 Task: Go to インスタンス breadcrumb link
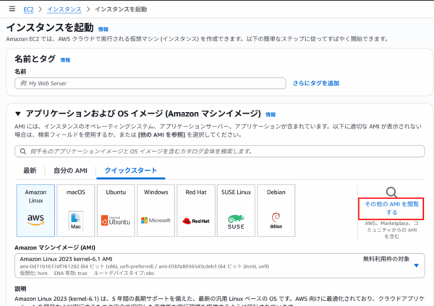pyautogui.click(x=64, y=9)
